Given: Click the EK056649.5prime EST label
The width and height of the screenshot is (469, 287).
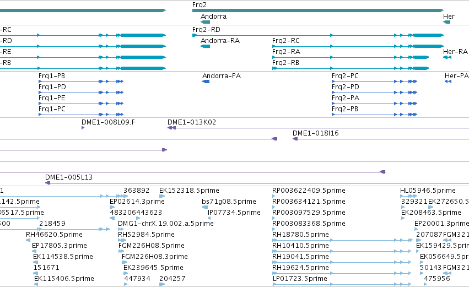Looking at the screenshot, I should point(444,257).
